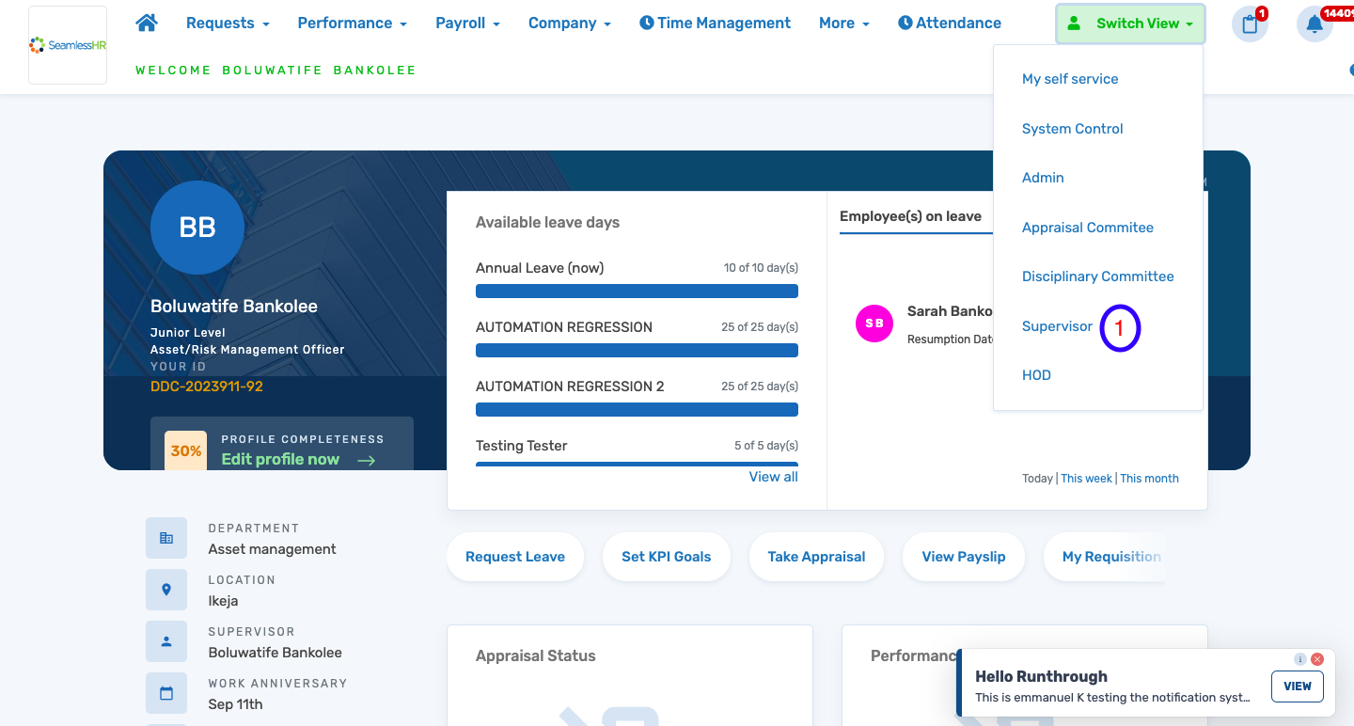This screenshot has width=1354, height=726.
Task: Open the SeamlessHR logo
Action: tap(67, 44)
